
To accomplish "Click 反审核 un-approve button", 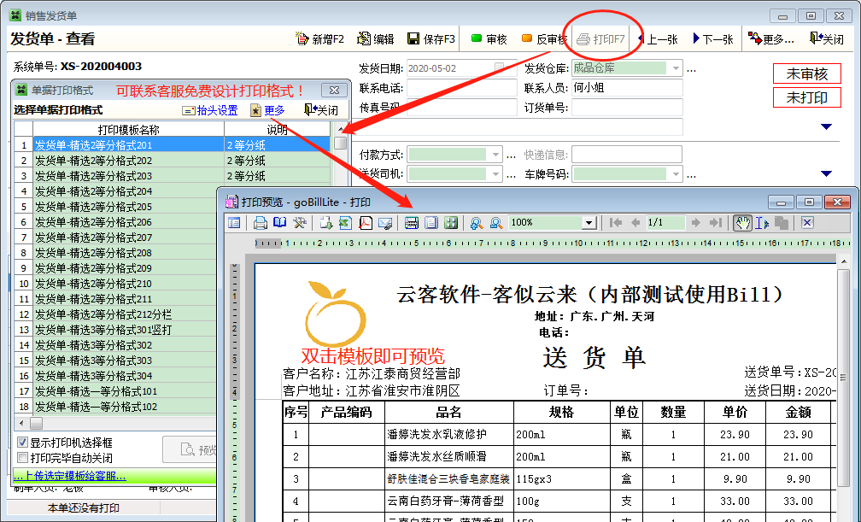I will click(543, 39).
